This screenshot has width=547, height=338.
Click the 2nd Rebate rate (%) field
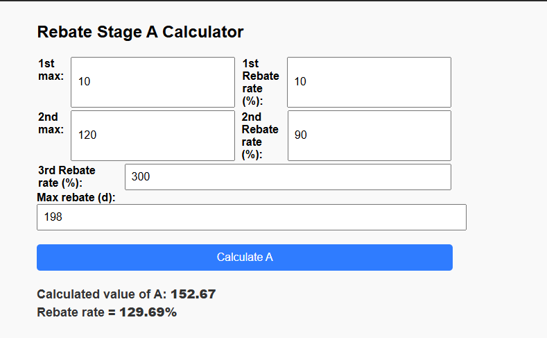[369, 135]
